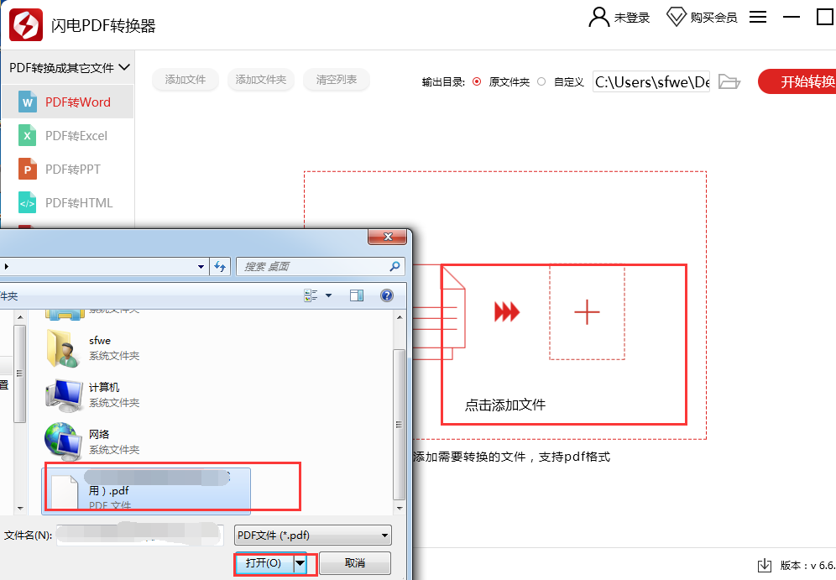The height and width of the screenshot is (580, 836).
Task: Select 自定义 output radio button
Action: [x=541, y=81]
